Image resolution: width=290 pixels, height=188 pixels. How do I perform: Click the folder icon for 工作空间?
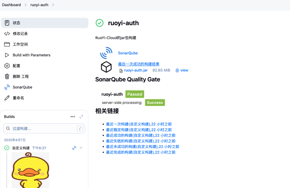click(x=7, y=44)
